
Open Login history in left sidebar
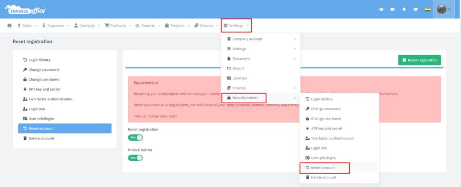click(39, 60)
